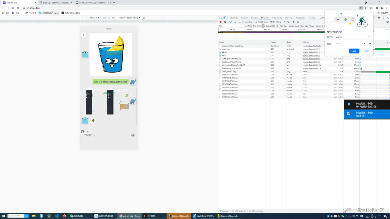Toggle checkbox for categories?key=undefined row

click(220, 46)
